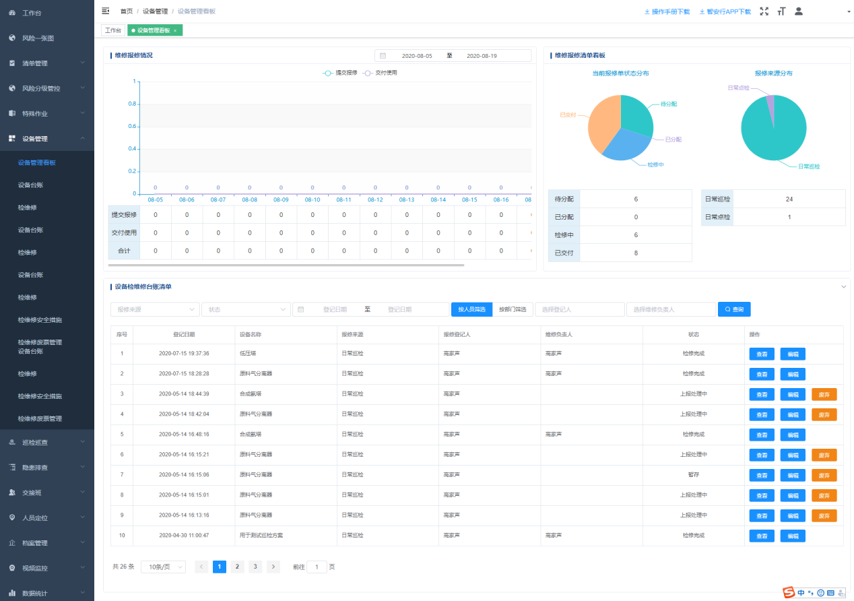Open the 报修来源 dropdown filter
854x601 pixels.
155,309
